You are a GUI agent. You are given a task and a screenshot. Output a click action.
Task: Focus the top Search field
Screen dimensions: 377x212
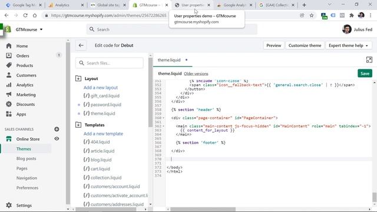(171, 29)
